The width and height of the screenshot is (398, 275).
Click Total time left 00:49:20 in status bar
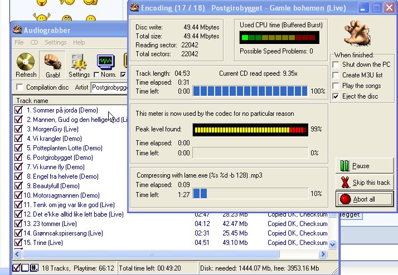click(x=150, y=268)
